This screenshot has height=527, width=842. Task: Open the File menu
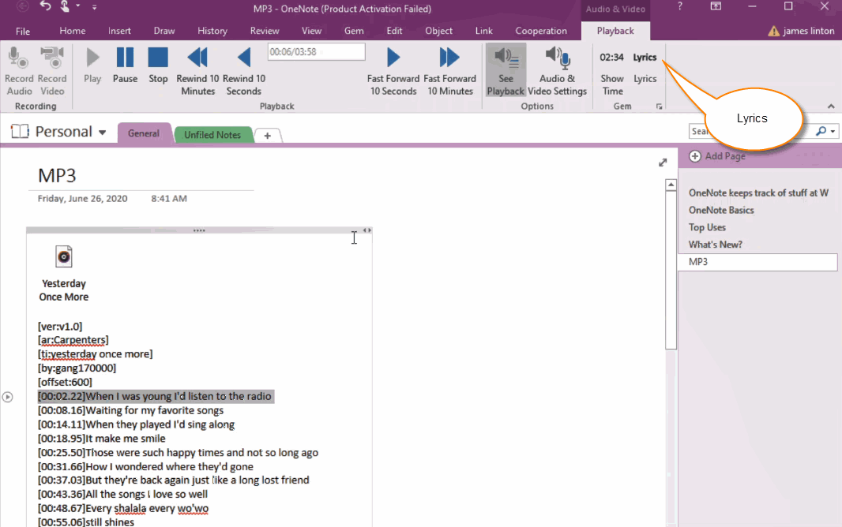coord(23,31)
